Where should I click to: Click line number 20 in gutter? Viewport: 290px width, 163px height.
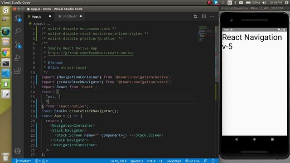33,121
